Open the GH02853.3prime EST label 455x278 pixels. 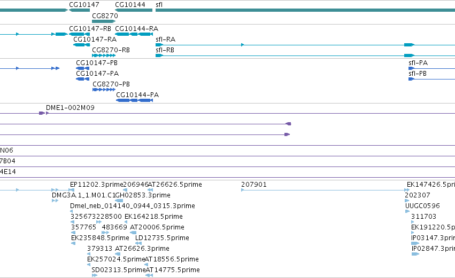point(143,195)
